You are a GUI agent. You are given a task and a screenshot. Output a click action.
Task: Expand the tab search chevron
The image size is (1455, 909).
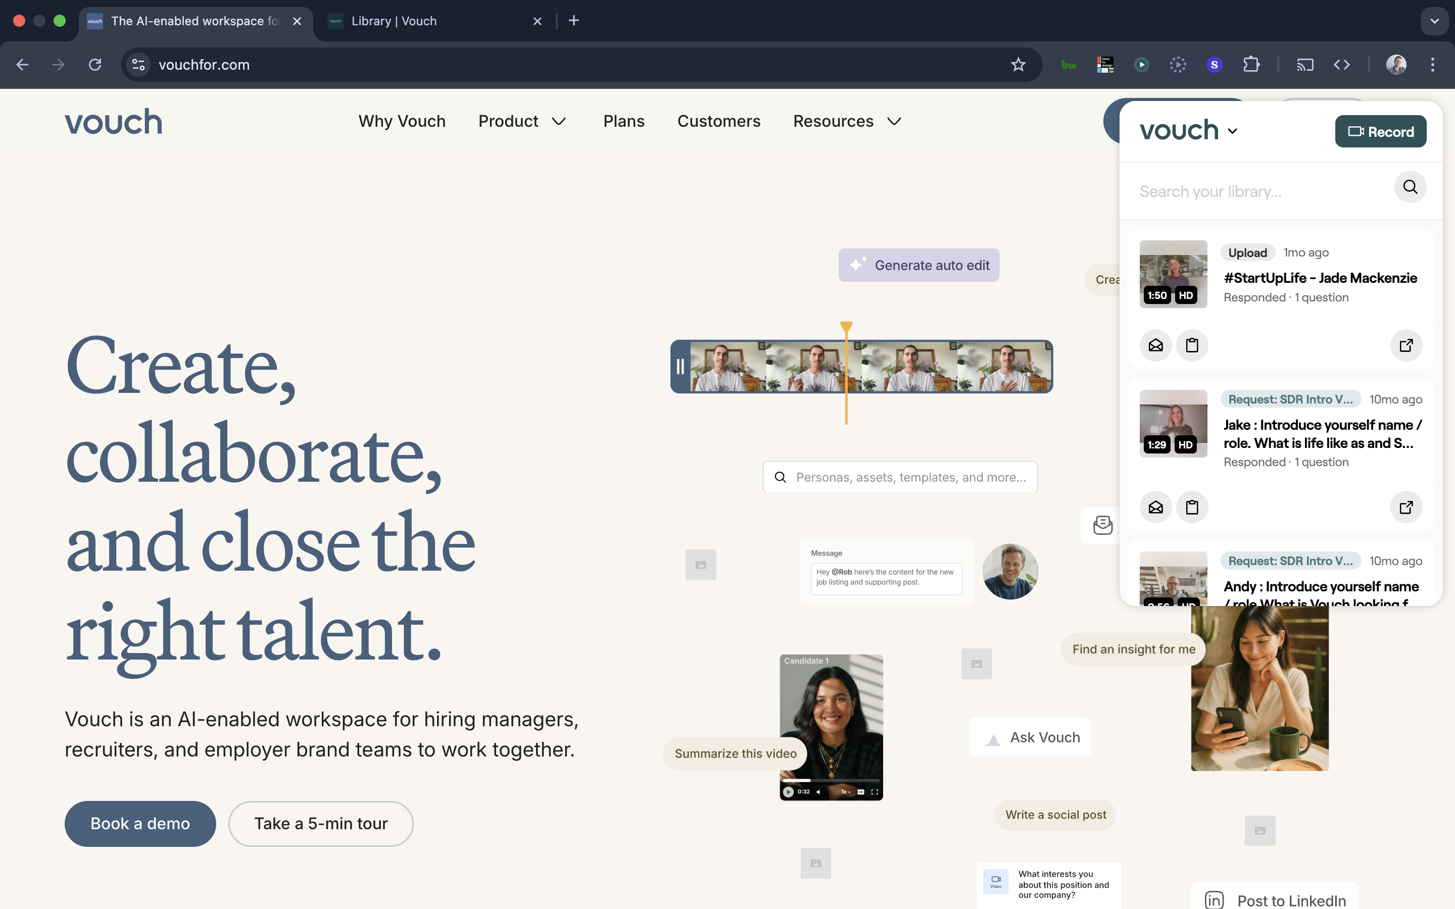(x=1435, y=21)
